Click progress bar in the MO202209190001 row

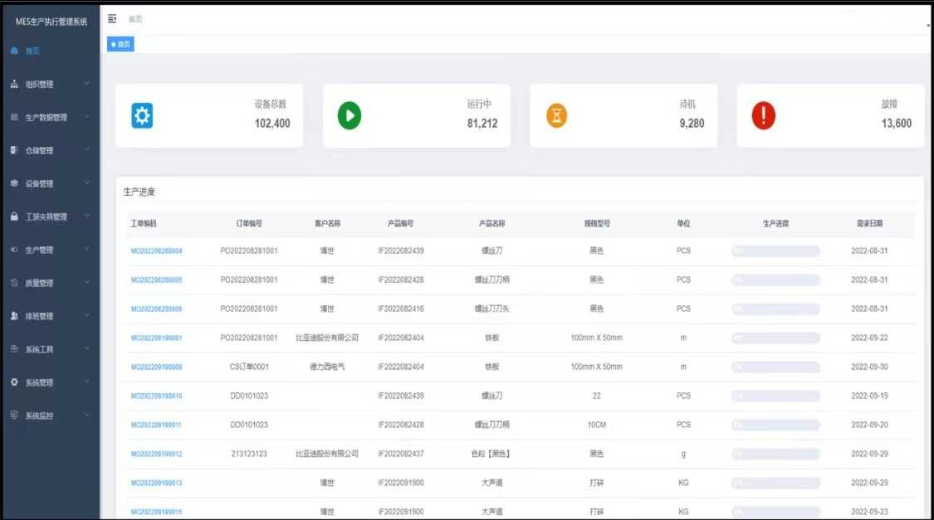coord(775,338)
